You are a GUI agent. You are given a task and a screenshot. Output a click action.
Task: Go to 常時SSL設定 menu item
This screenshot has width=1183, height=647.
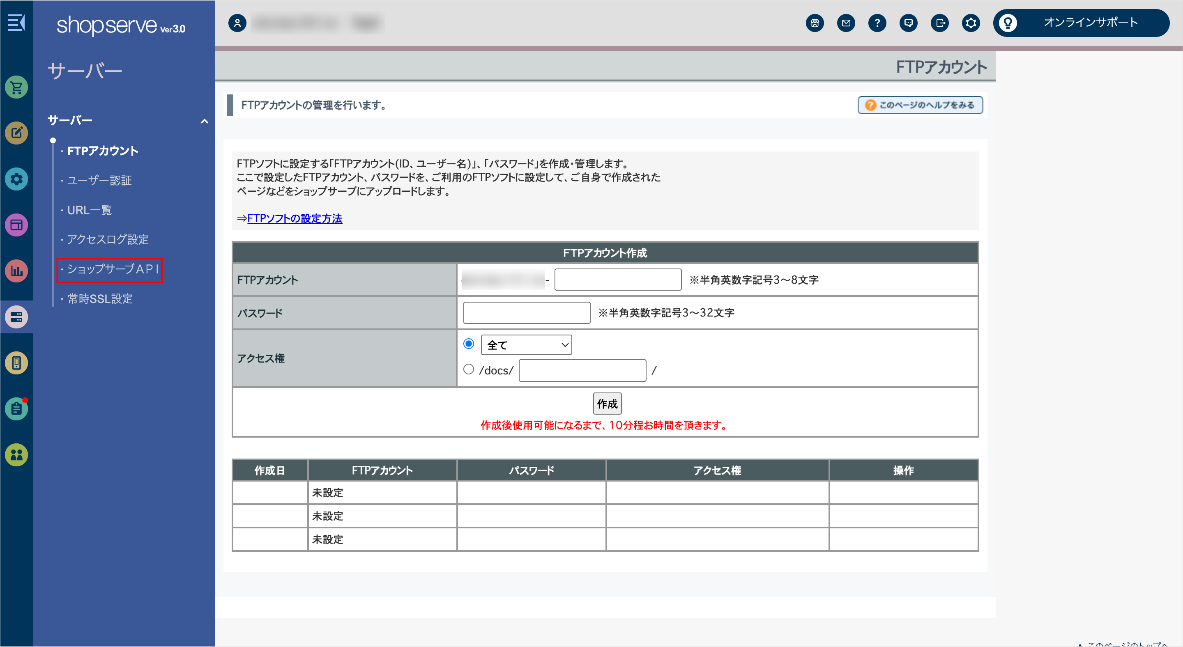pyautogui.click(x=100, y=299)
